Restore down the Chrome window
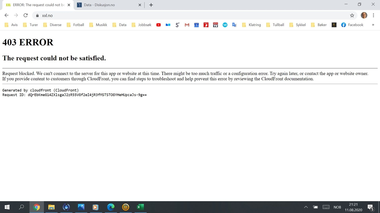The width and height of the screenshot is (380, 213). click(360, 4)
